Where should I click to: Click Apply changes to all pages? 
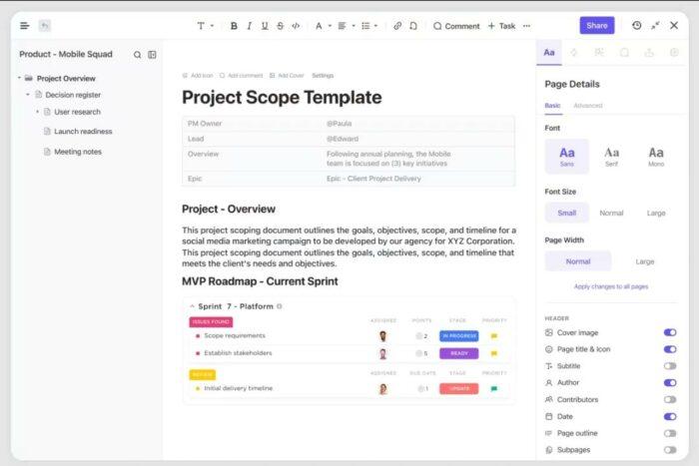coord(610,286)
